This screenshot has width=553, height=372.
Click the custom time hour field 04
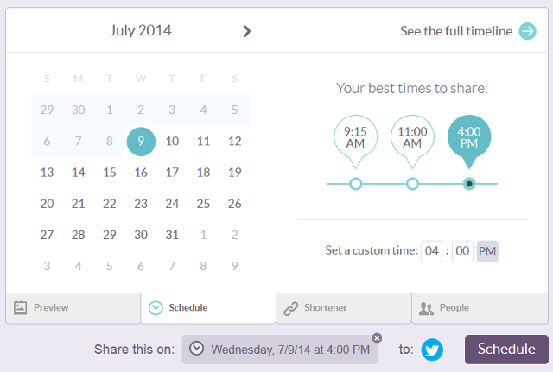(431, 251)
